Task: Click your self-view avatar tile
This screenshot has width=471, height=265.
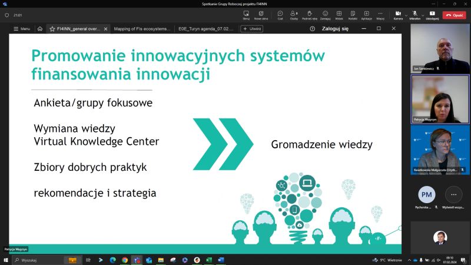Action: tap(440, 237)
